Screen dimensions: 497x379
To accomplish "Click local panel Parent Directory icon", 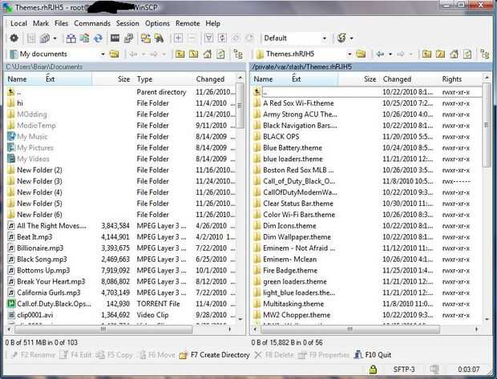I will pyautogui.click(x=180, y=54).
